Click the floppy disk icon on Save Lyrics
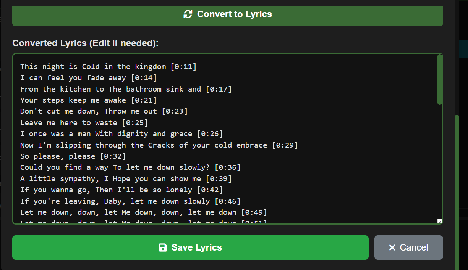468x270 pixels. click(x=163, y=247)
